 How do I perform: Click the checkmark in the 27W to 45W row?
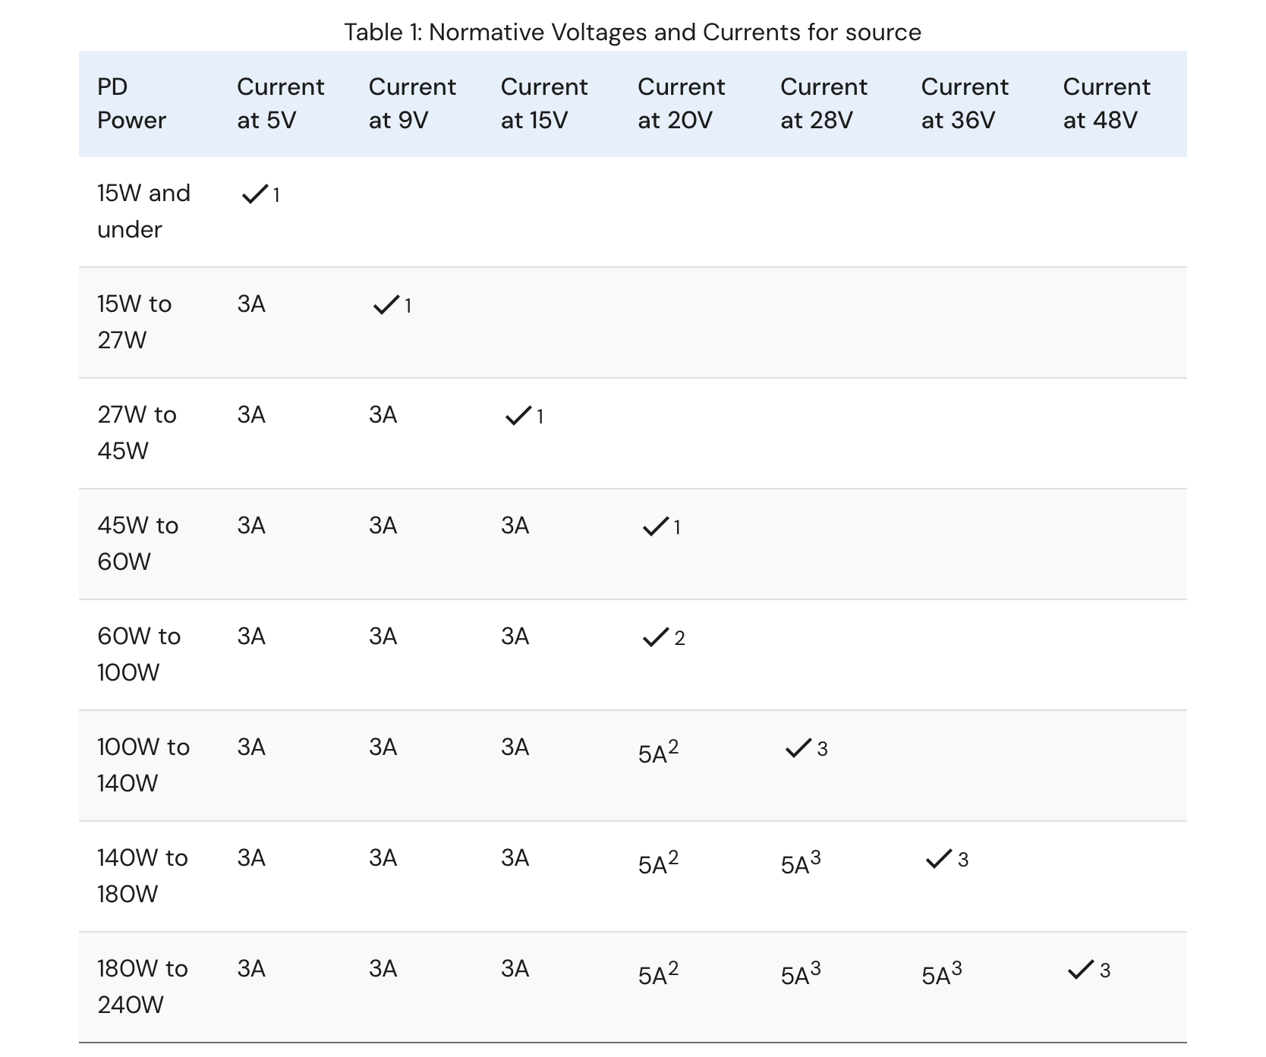click(x=518, y=416)
